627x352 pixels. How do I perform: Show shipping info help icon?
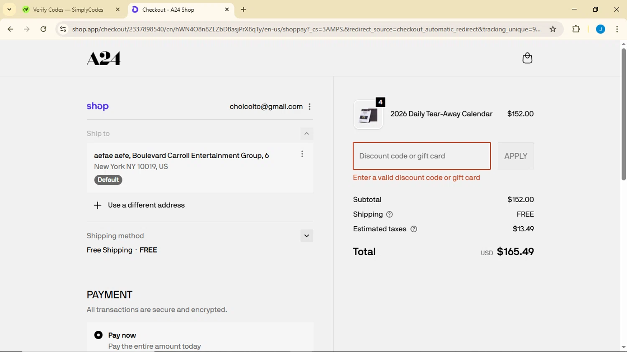click(x=390, y=214)
